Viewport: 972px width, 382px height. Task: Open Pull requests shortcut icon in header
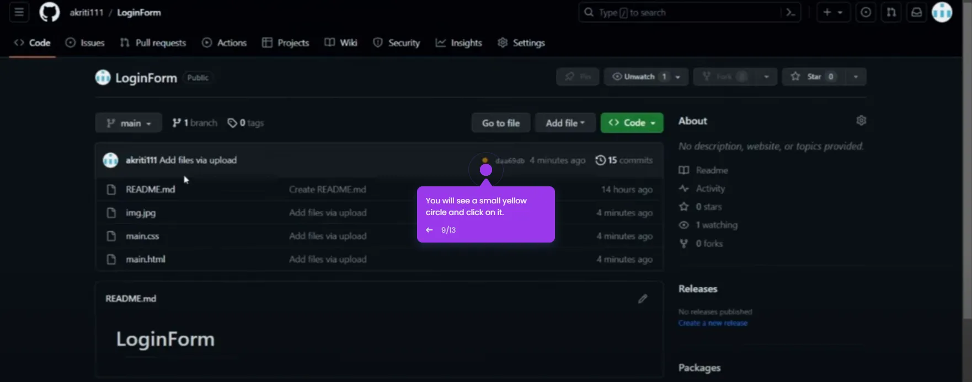(891, 12)
